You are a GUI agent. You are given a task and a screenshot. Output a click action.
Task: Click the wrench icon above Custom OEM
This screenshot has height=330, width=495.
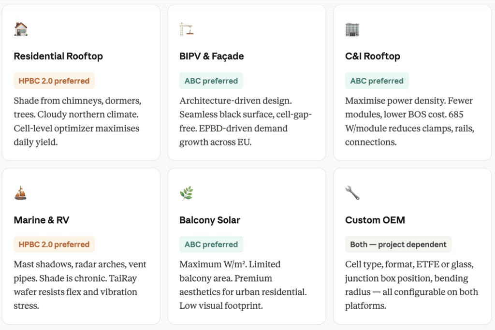click(352, 193)
